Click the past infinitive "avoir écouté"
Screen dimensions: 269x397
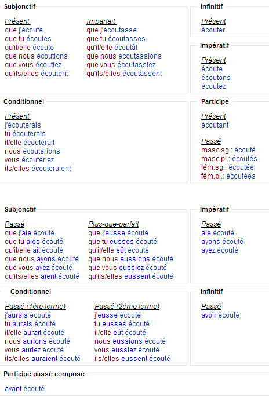220,315
